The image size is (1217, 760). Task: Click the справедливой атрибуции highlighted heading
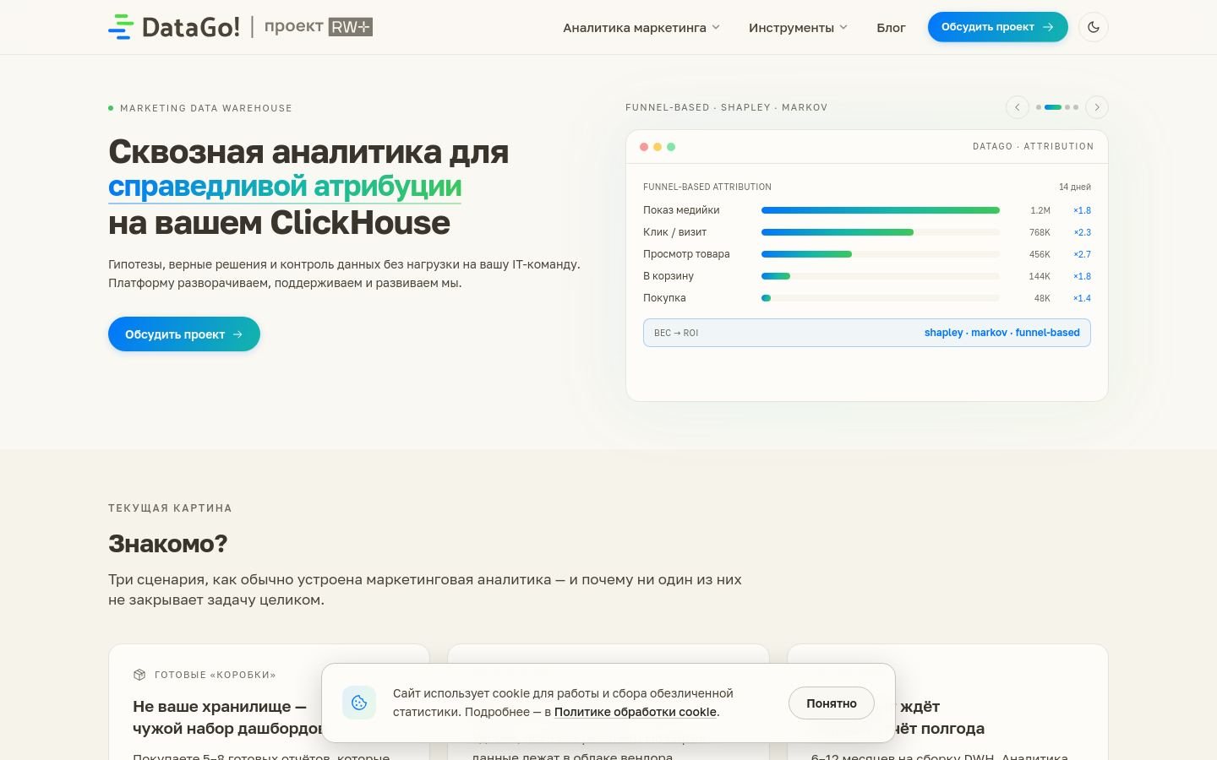tap(285, 187)
